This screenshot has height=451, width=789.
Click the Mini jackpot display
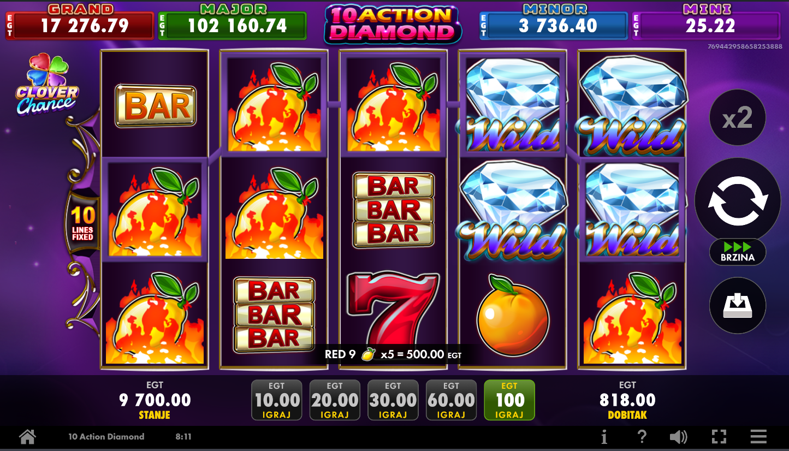(706, 22)
